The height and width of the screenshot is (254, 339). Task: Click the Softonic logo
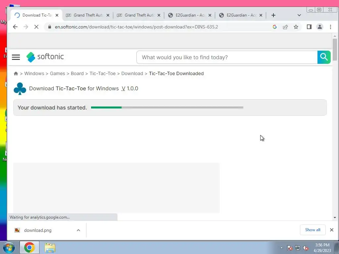click(x=45, y=57)
